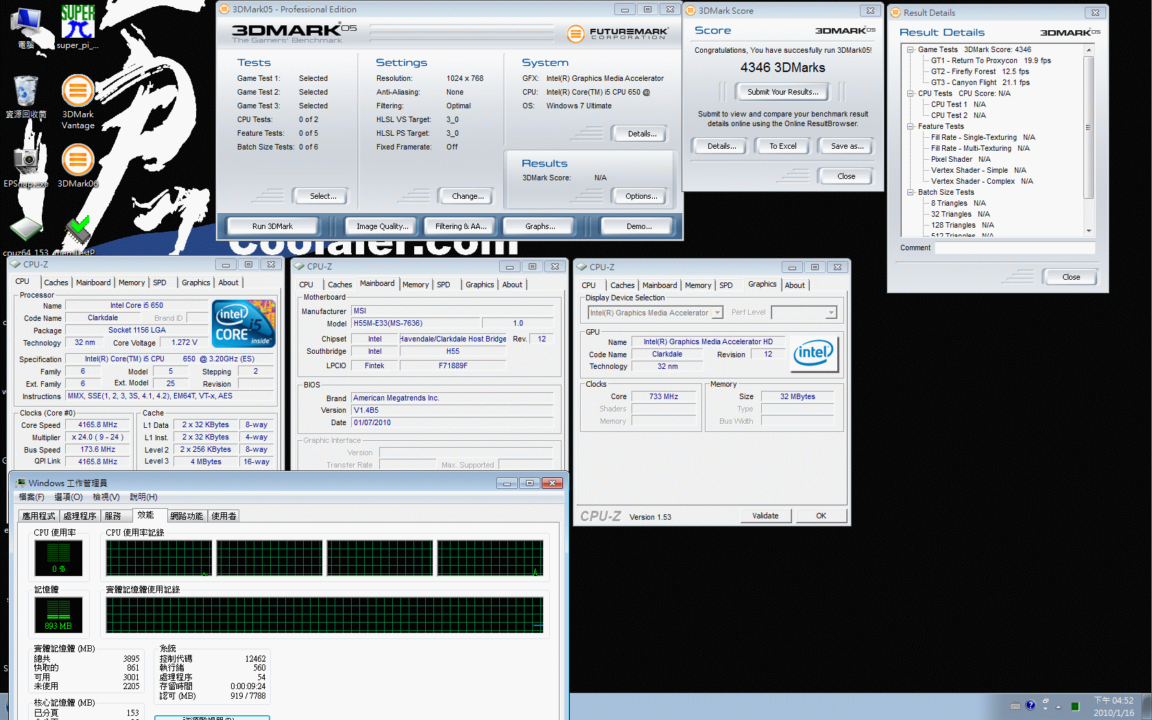Viewport: 1152px width, 720px height.
Task: Select GT3 - Canyon Flight row
Action: click(x=980, y=82)
